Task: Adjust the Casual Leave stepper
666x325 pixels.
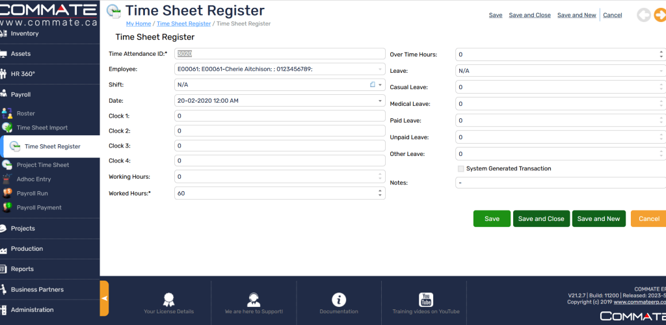Action: 661,87
